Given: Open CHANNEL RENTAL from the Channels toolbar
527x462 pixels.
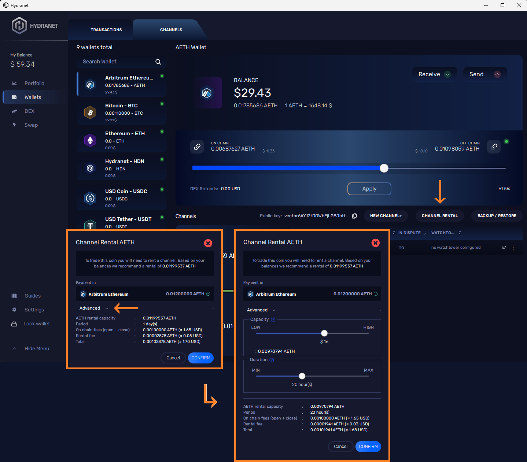Looking at the screenshot, I should pyautogui.click(x=440, y=216).
